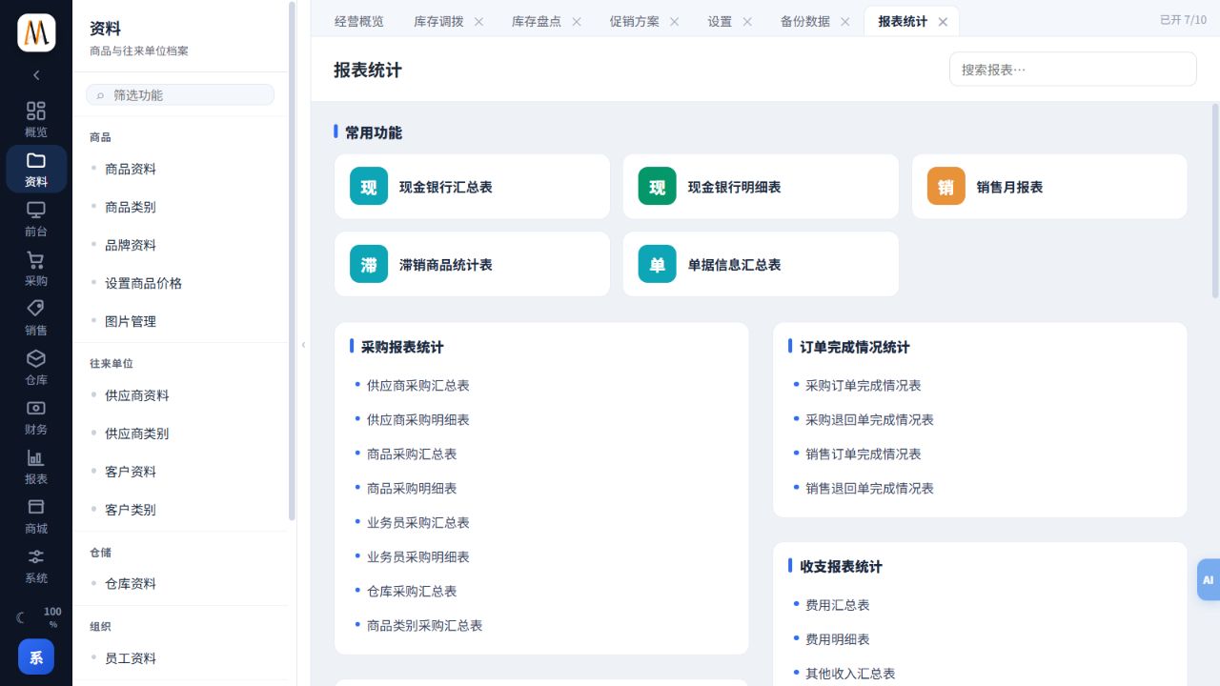Select 商品资料 in the sidebar list

click(x=131, y=169)
